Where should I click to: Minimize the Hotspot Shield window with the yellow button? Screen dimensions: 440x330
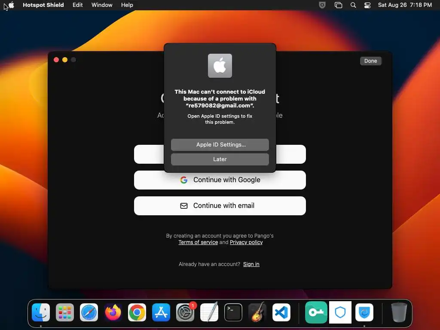[x=65, y=60]
